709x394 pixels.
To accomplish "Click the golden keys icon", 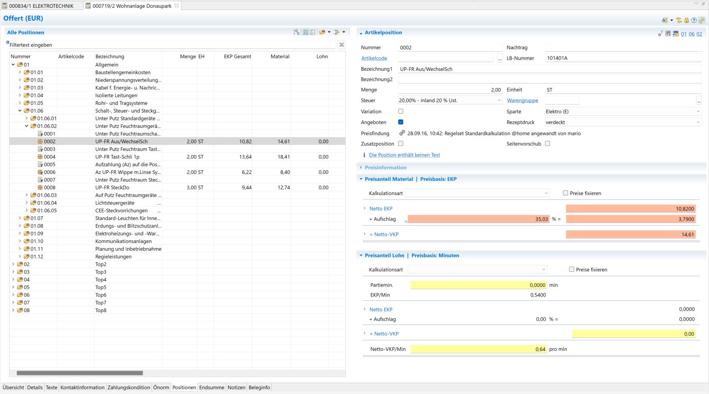I will 679,20.
